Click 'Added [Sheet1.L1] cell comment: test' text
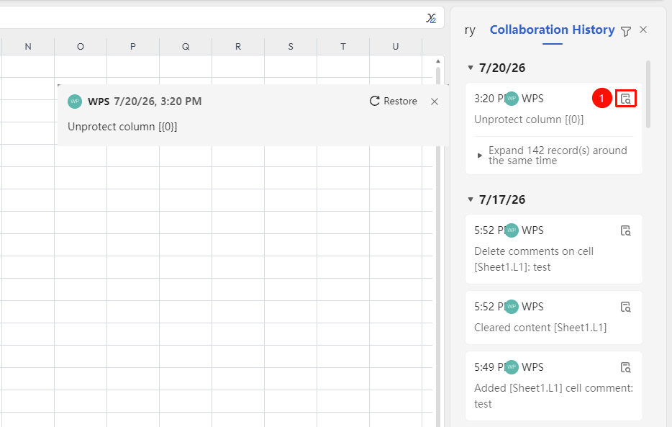This screenshot has width=672, height=427. [x=553, y=396]
